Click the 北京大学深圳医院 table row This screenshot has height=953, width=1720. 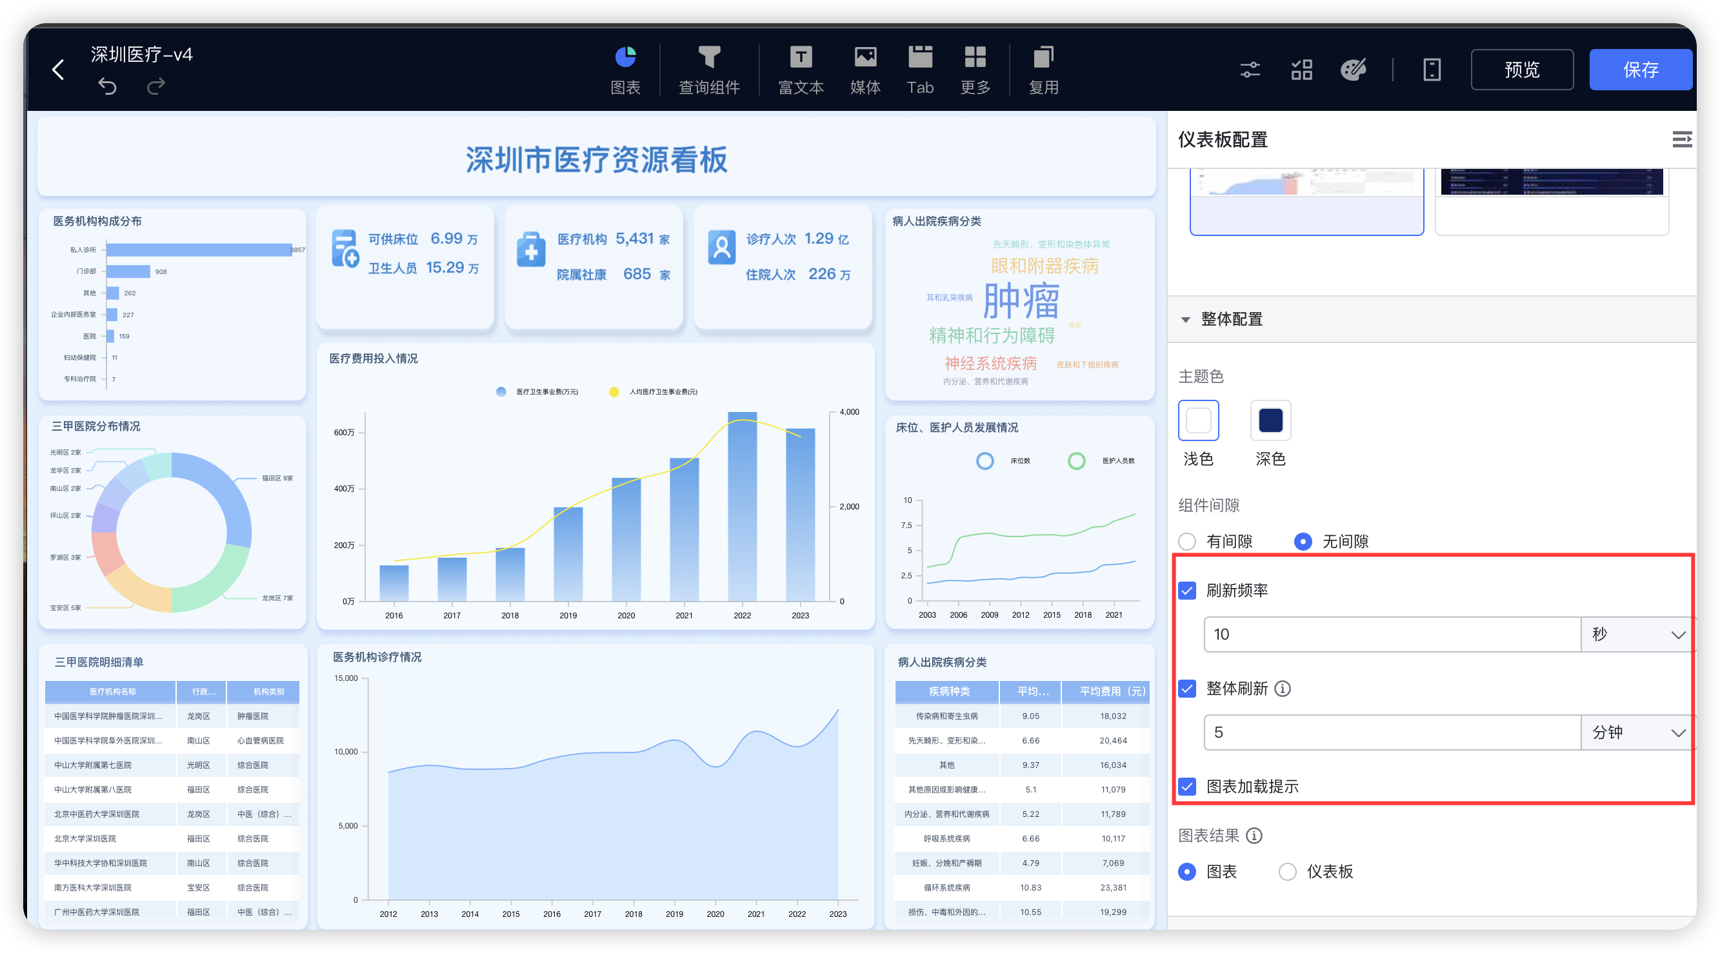[x=172, y=838]
